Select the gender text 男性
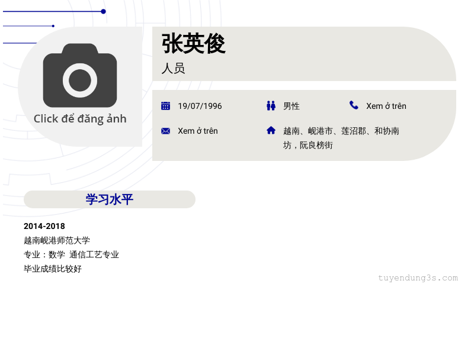This screenshot has width=474, height=355. click(292, 106)
